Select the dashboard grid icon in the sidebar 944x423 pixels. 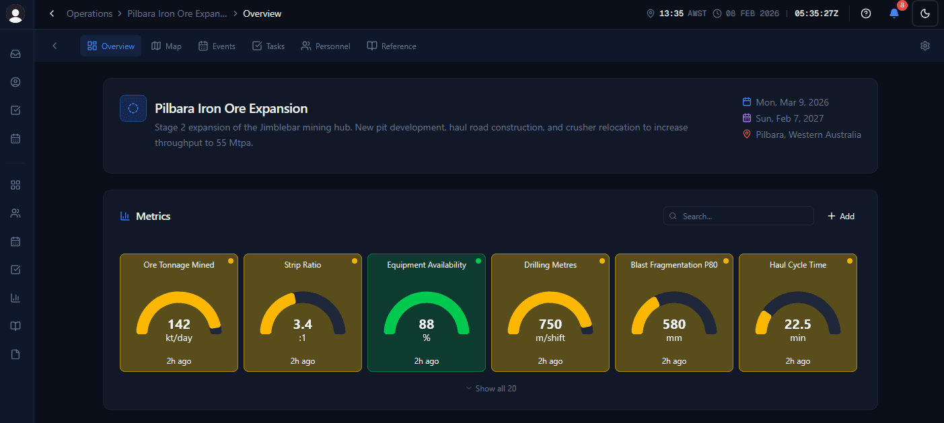tap(15, 184)
